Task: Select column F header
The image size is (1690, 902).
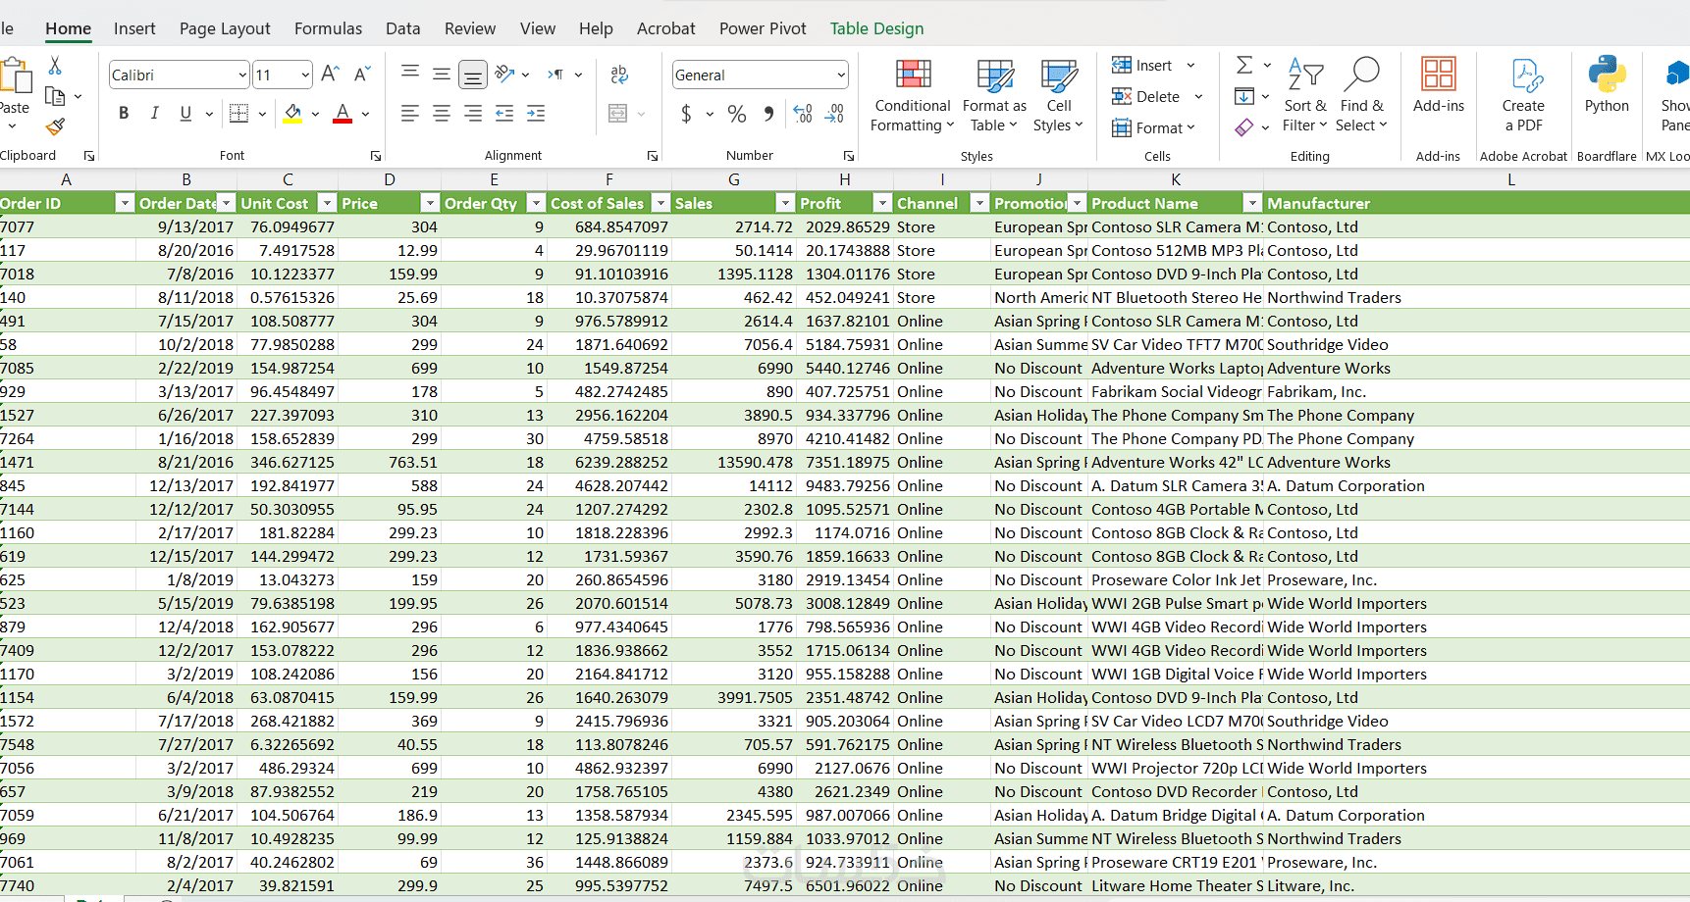Action: click(609, 179)
